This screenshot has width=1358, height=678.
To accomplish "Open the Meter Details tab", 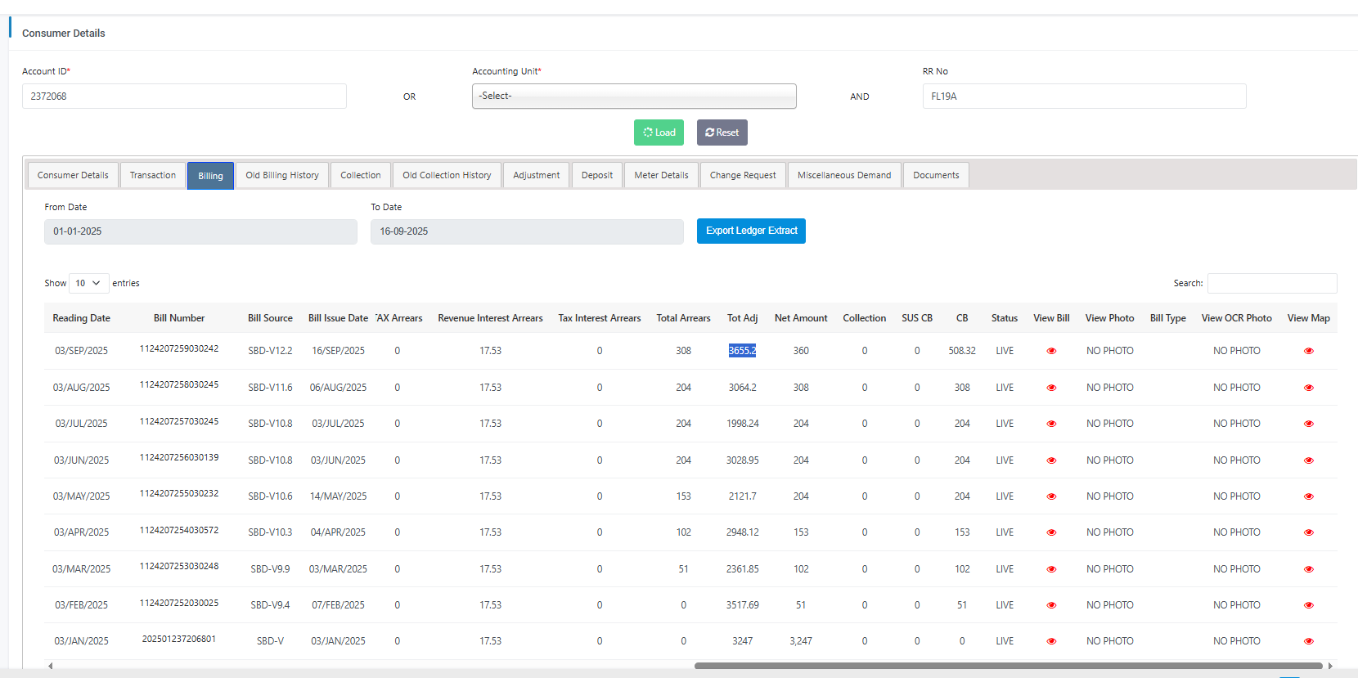I will pos(661,175).
